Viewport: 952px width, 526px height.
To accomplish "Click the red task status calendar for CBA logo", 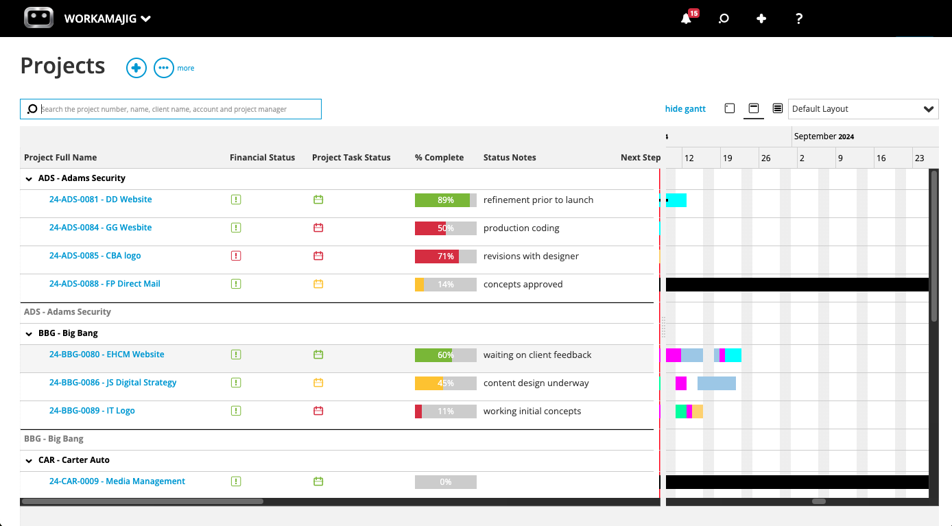I will coord(318,255).
